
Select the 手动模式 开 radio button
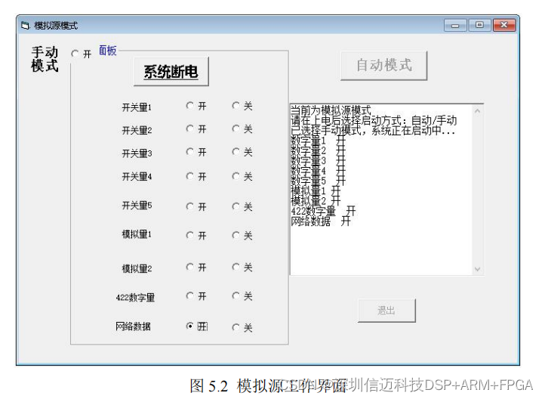point(75,54)
